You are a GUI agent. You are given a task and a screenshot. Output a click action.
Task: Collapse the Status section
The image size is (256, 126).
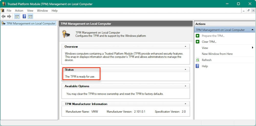point(185,69)
